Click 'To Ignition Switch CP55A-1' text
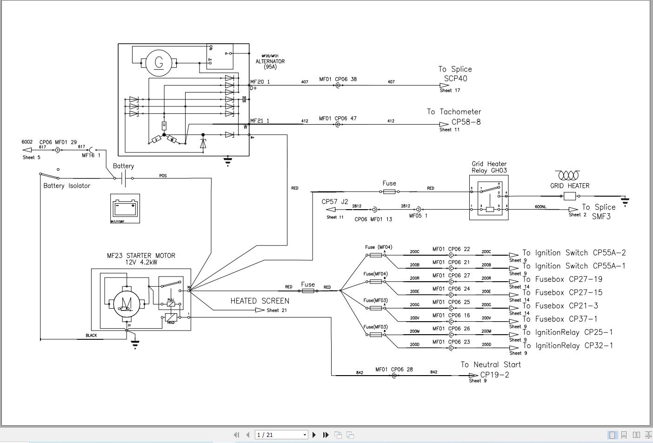 [574, 266]
